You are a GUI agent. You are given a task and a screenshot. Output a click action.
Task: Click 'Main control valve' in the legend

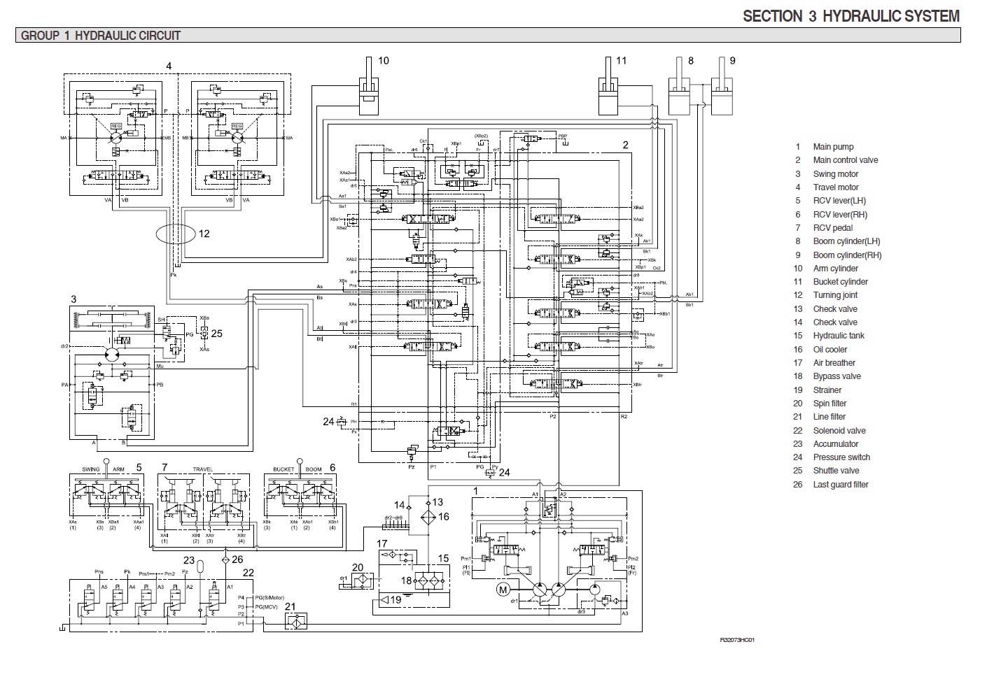(x=845, y=160)
